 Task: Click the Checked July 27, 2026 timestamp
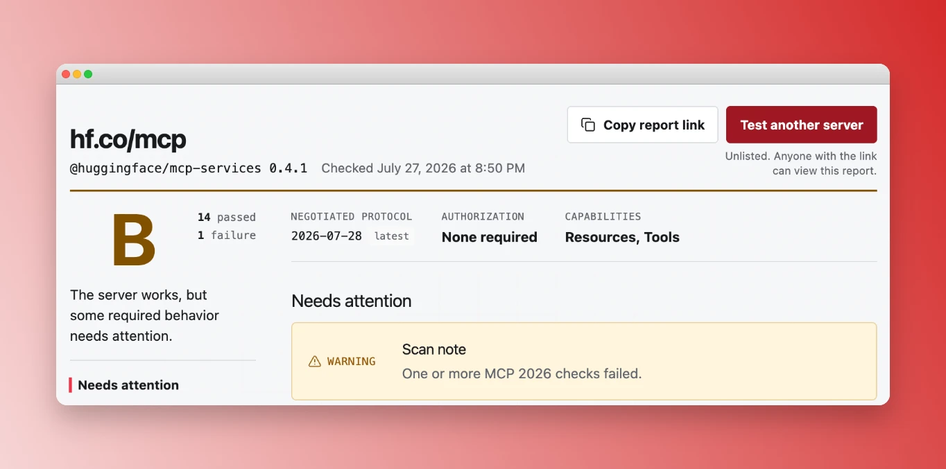click(423, 168)
